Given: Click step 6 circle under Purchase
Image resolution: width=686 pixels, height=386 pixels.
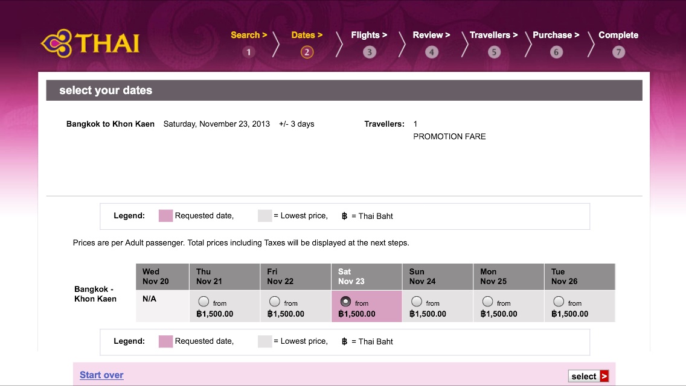Looking at the screenshot, I should (556, 52).
